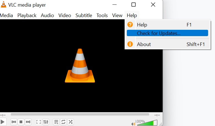215x126 pixels.
Task: Minimize the VLC media player window
Action: tap(114, 5)
